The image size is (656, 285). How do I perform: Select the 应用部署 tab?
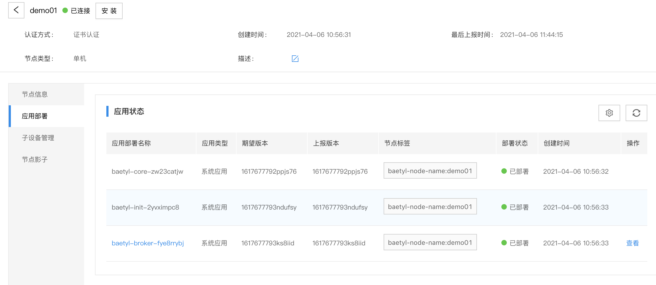click(46, 116)
